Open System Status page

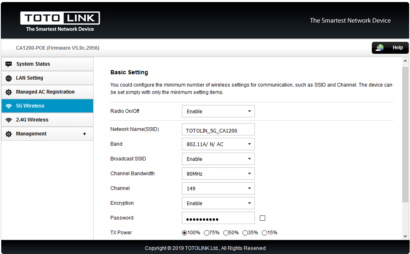pos(47,64)
